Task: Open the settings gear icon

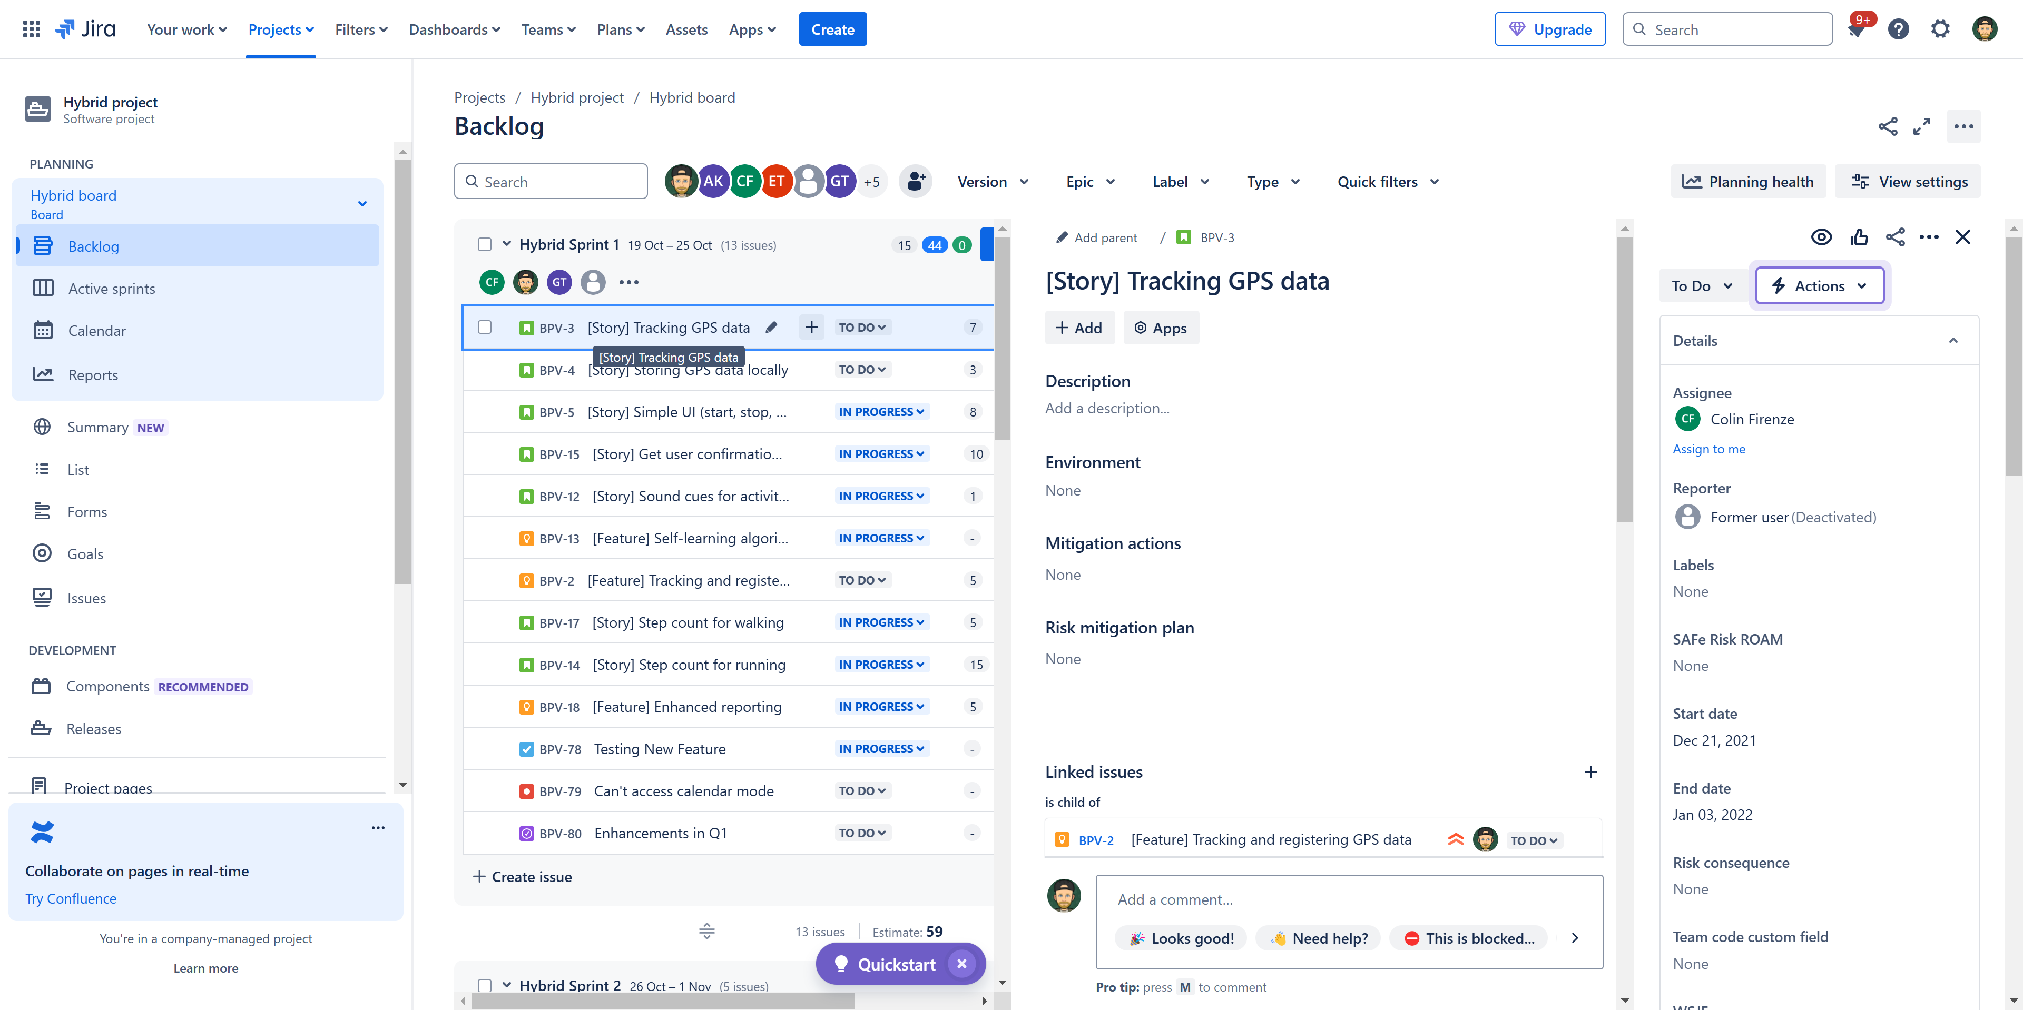Action: (1940, 29)
